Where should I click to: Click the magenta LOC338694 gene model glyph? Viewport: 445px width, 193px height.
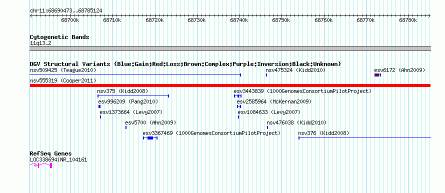(x=41, y=165)
